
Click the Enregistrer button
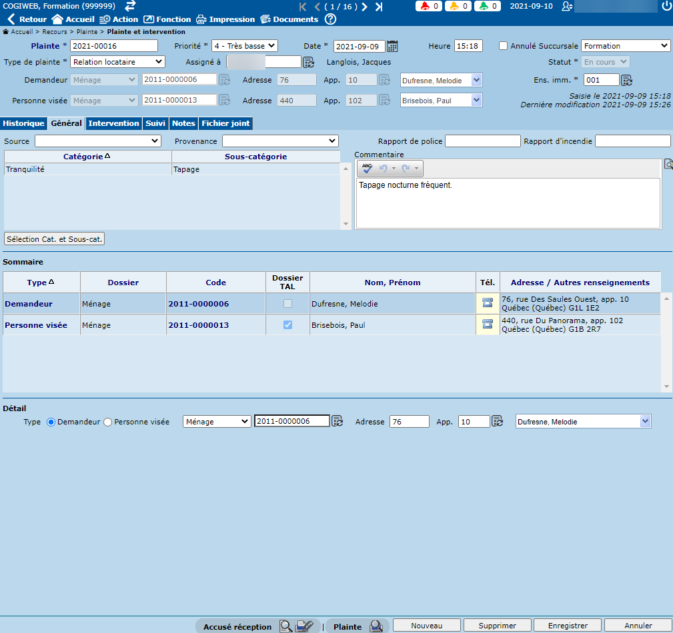[x=567, y=626]
